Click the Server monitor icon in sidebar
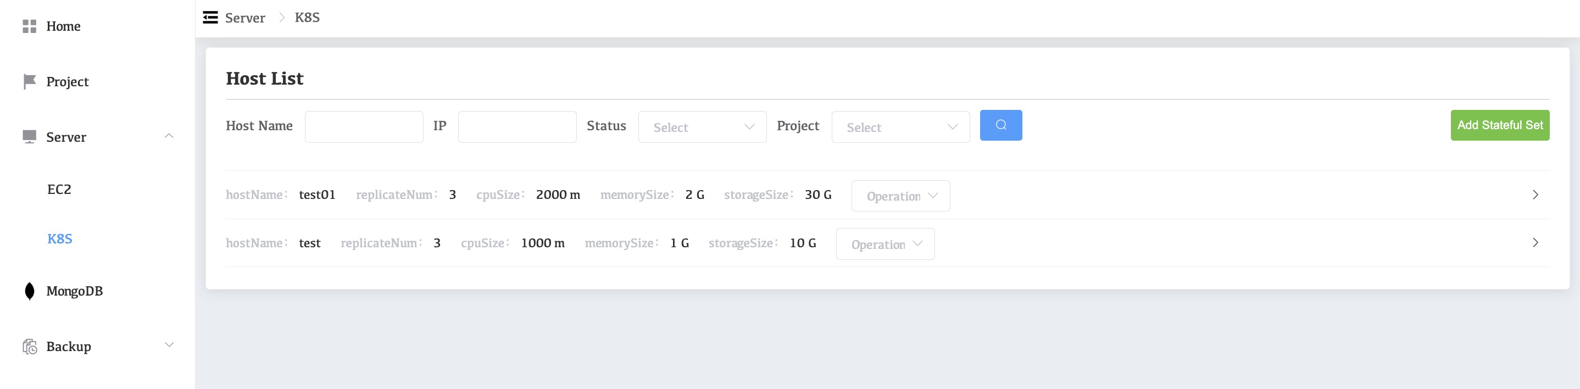Viewport: 1580px width, 389px height. coord(29,137)
